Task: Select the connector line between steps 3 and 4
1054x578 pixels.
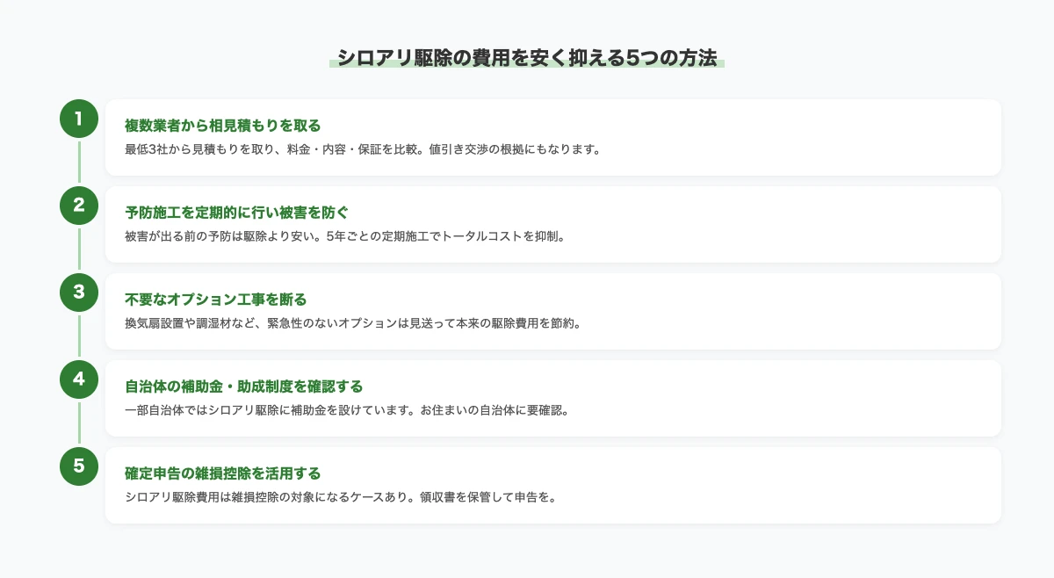Action: pos(79,336)
